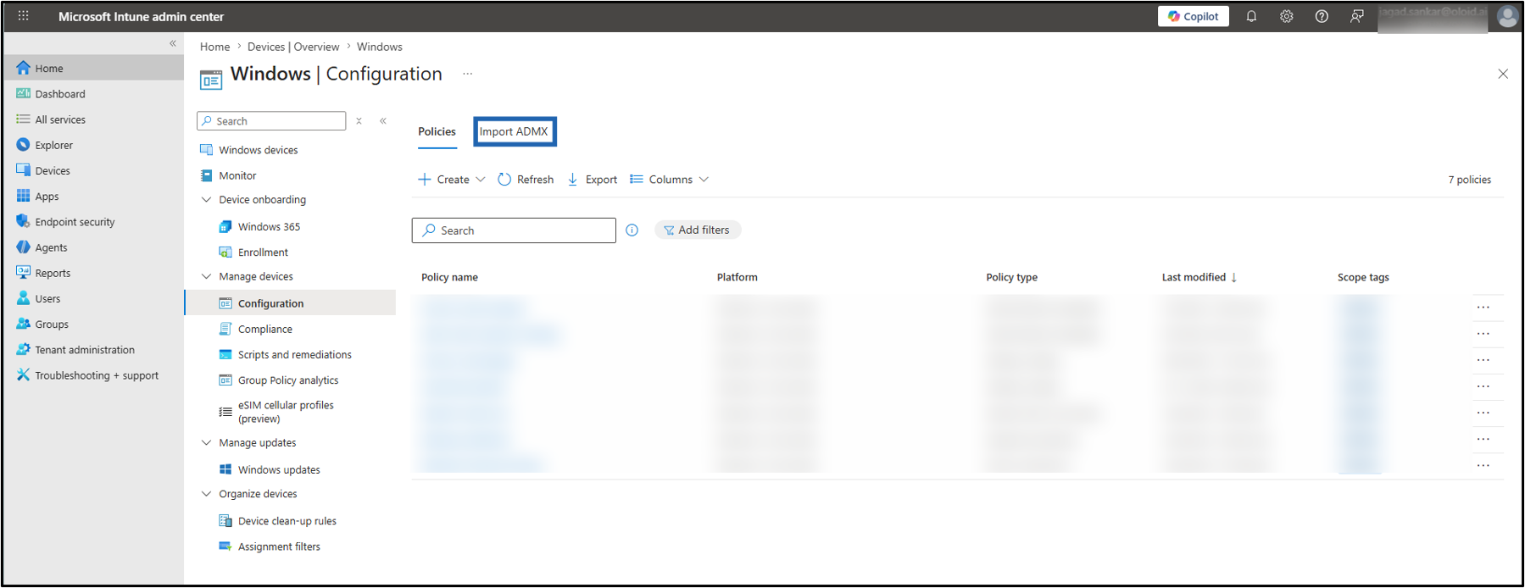Sort by Scope tags column header

[x=1363, y=277]
